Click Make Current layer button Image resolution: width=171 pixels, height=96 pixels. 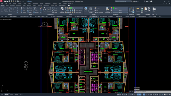78,10
